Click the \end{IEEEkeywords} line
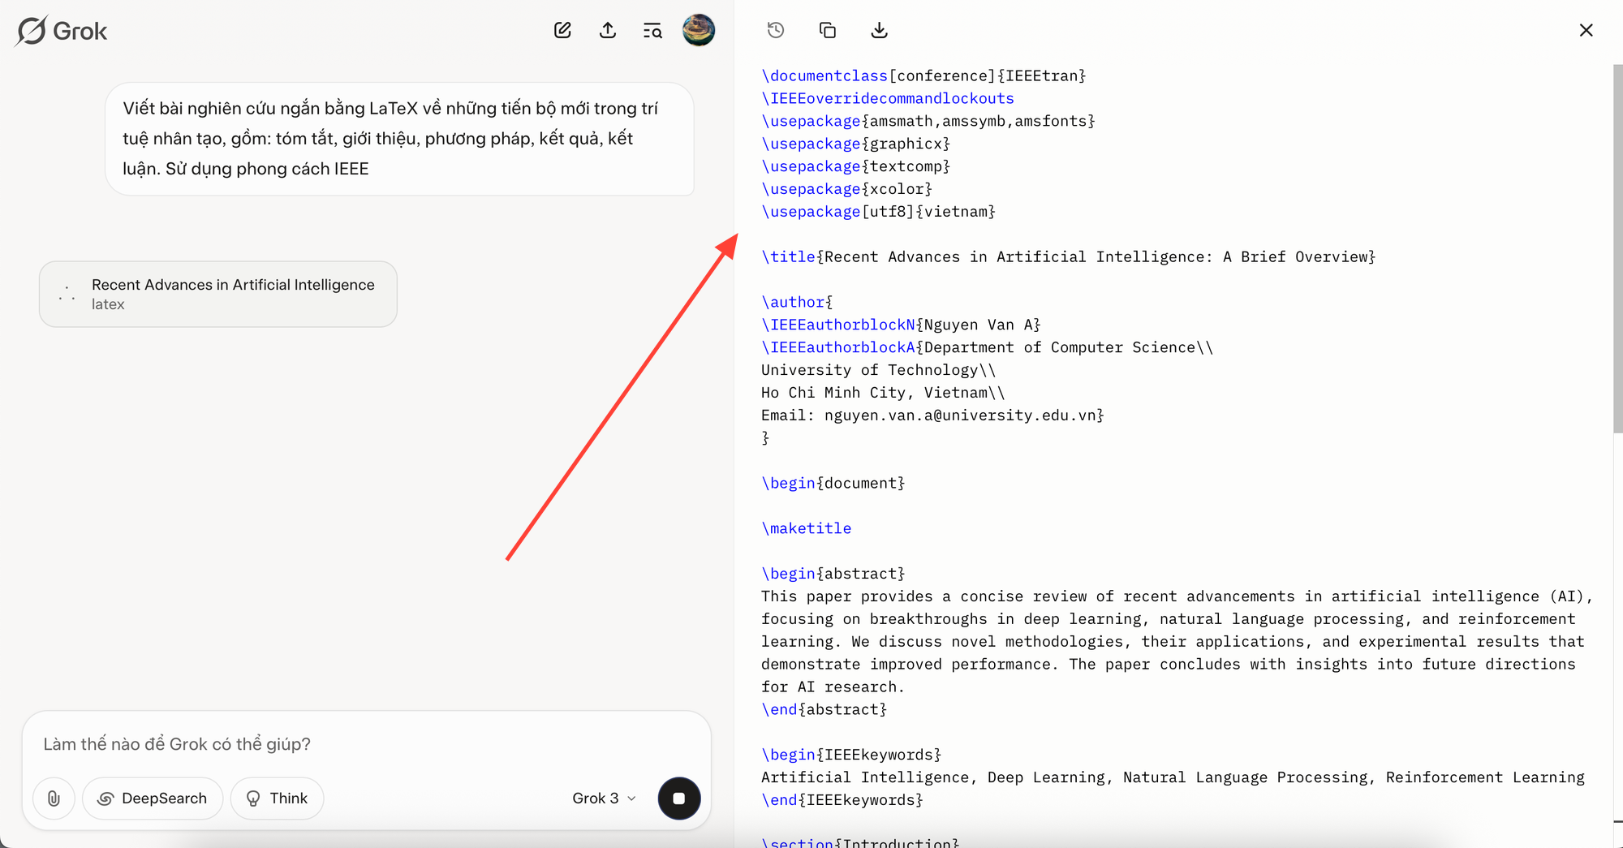This screenshot has height=848, width=1623. [842, 800]
